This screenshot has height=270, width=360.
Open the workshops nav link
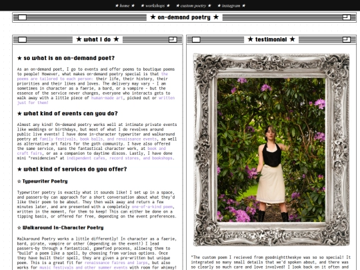tap(155, 6)
